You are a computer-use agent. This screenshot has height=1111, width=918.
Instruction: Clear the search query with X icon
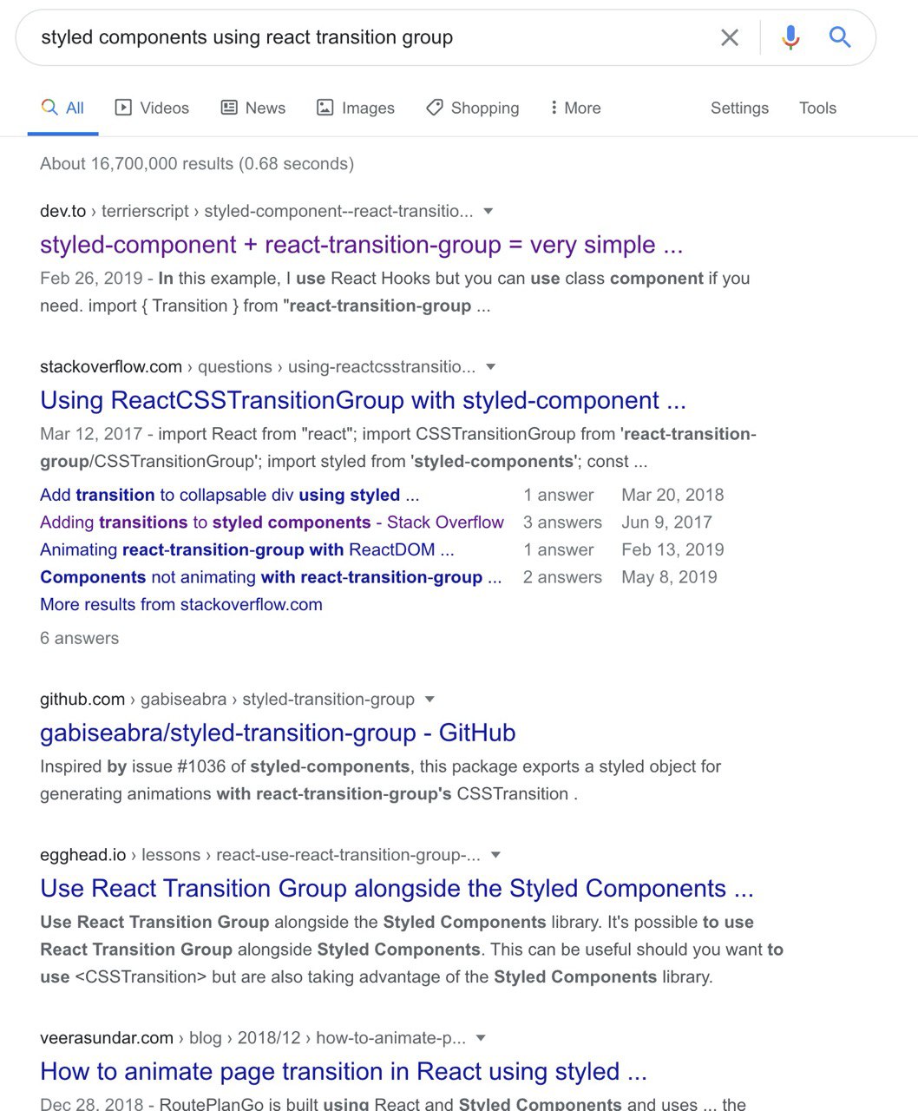pos(730,37)
